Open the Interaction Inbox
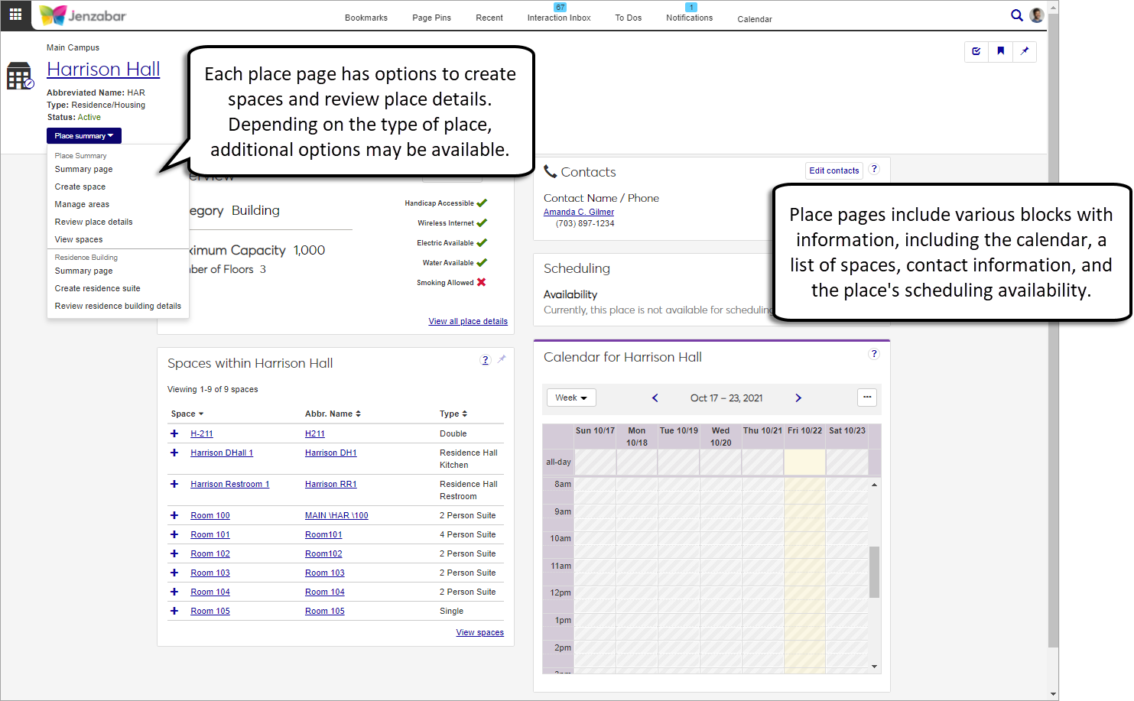This screenshot has height=701, width=1134. pyautogui.click(x=558, y=18)
